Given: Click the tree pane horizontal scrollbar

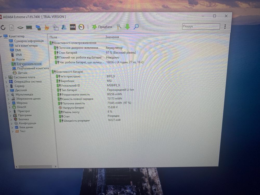Looking at the screenshot, I should click(35, 166).
